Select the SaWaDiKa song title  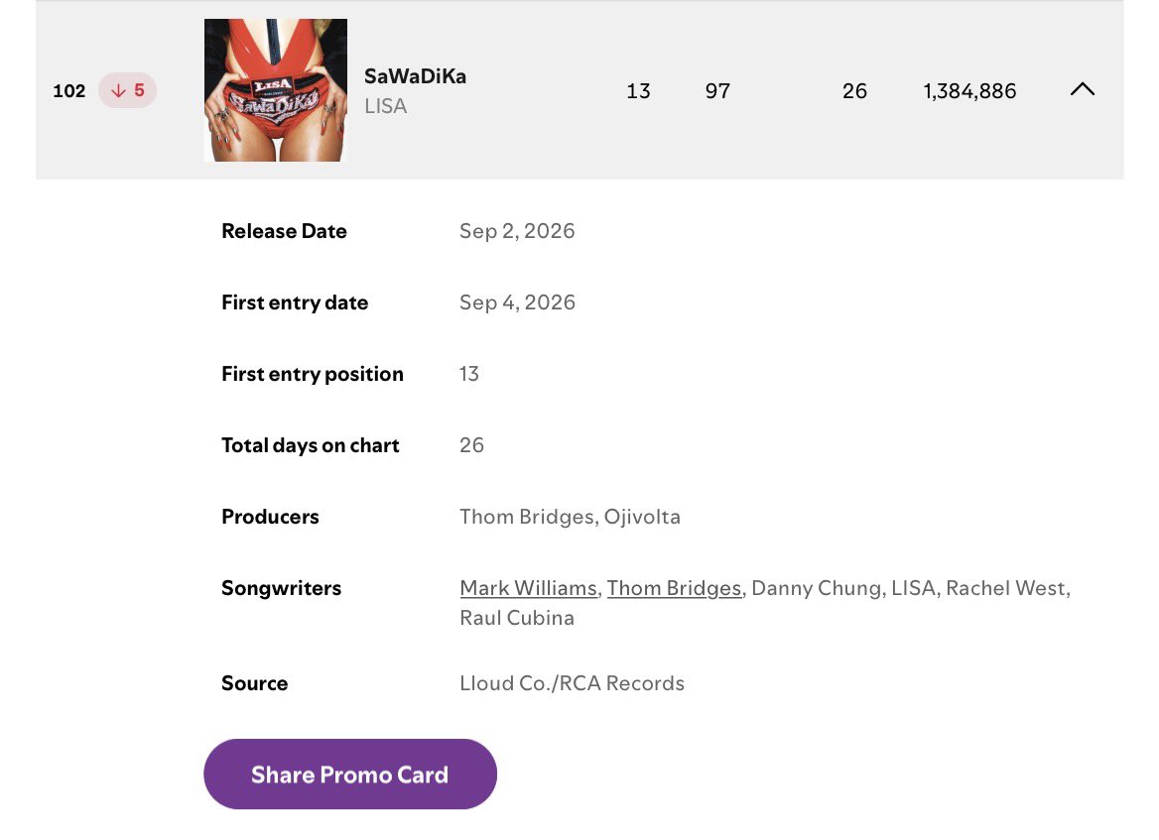416,76
